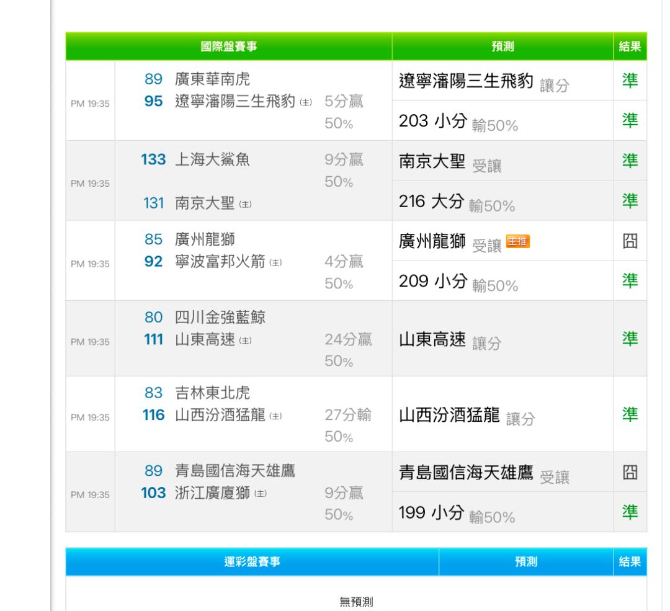
Task: Click the 國際盤賽事 green header
Action: pyautogui.click(x=228, y=46)
